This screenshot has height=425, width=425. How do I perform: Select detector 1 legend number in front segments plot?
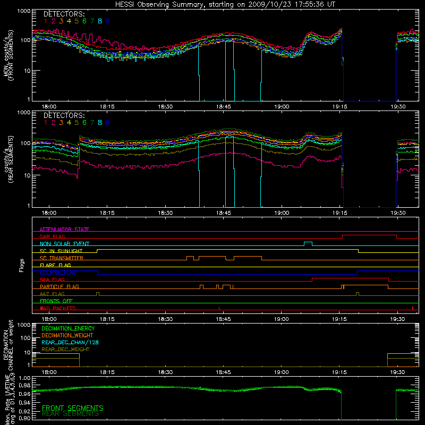46,21
